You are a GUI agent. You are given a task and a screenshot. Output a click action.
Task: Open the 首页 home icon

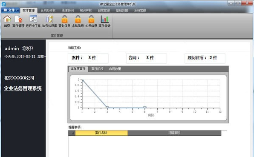[x=7, y=21]
